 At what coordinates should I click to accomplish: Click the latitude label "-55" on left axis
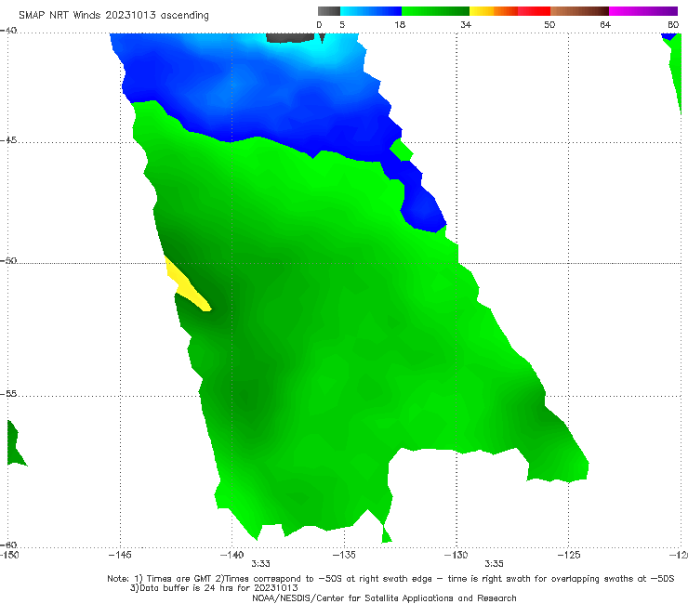[x=8, y=394]
